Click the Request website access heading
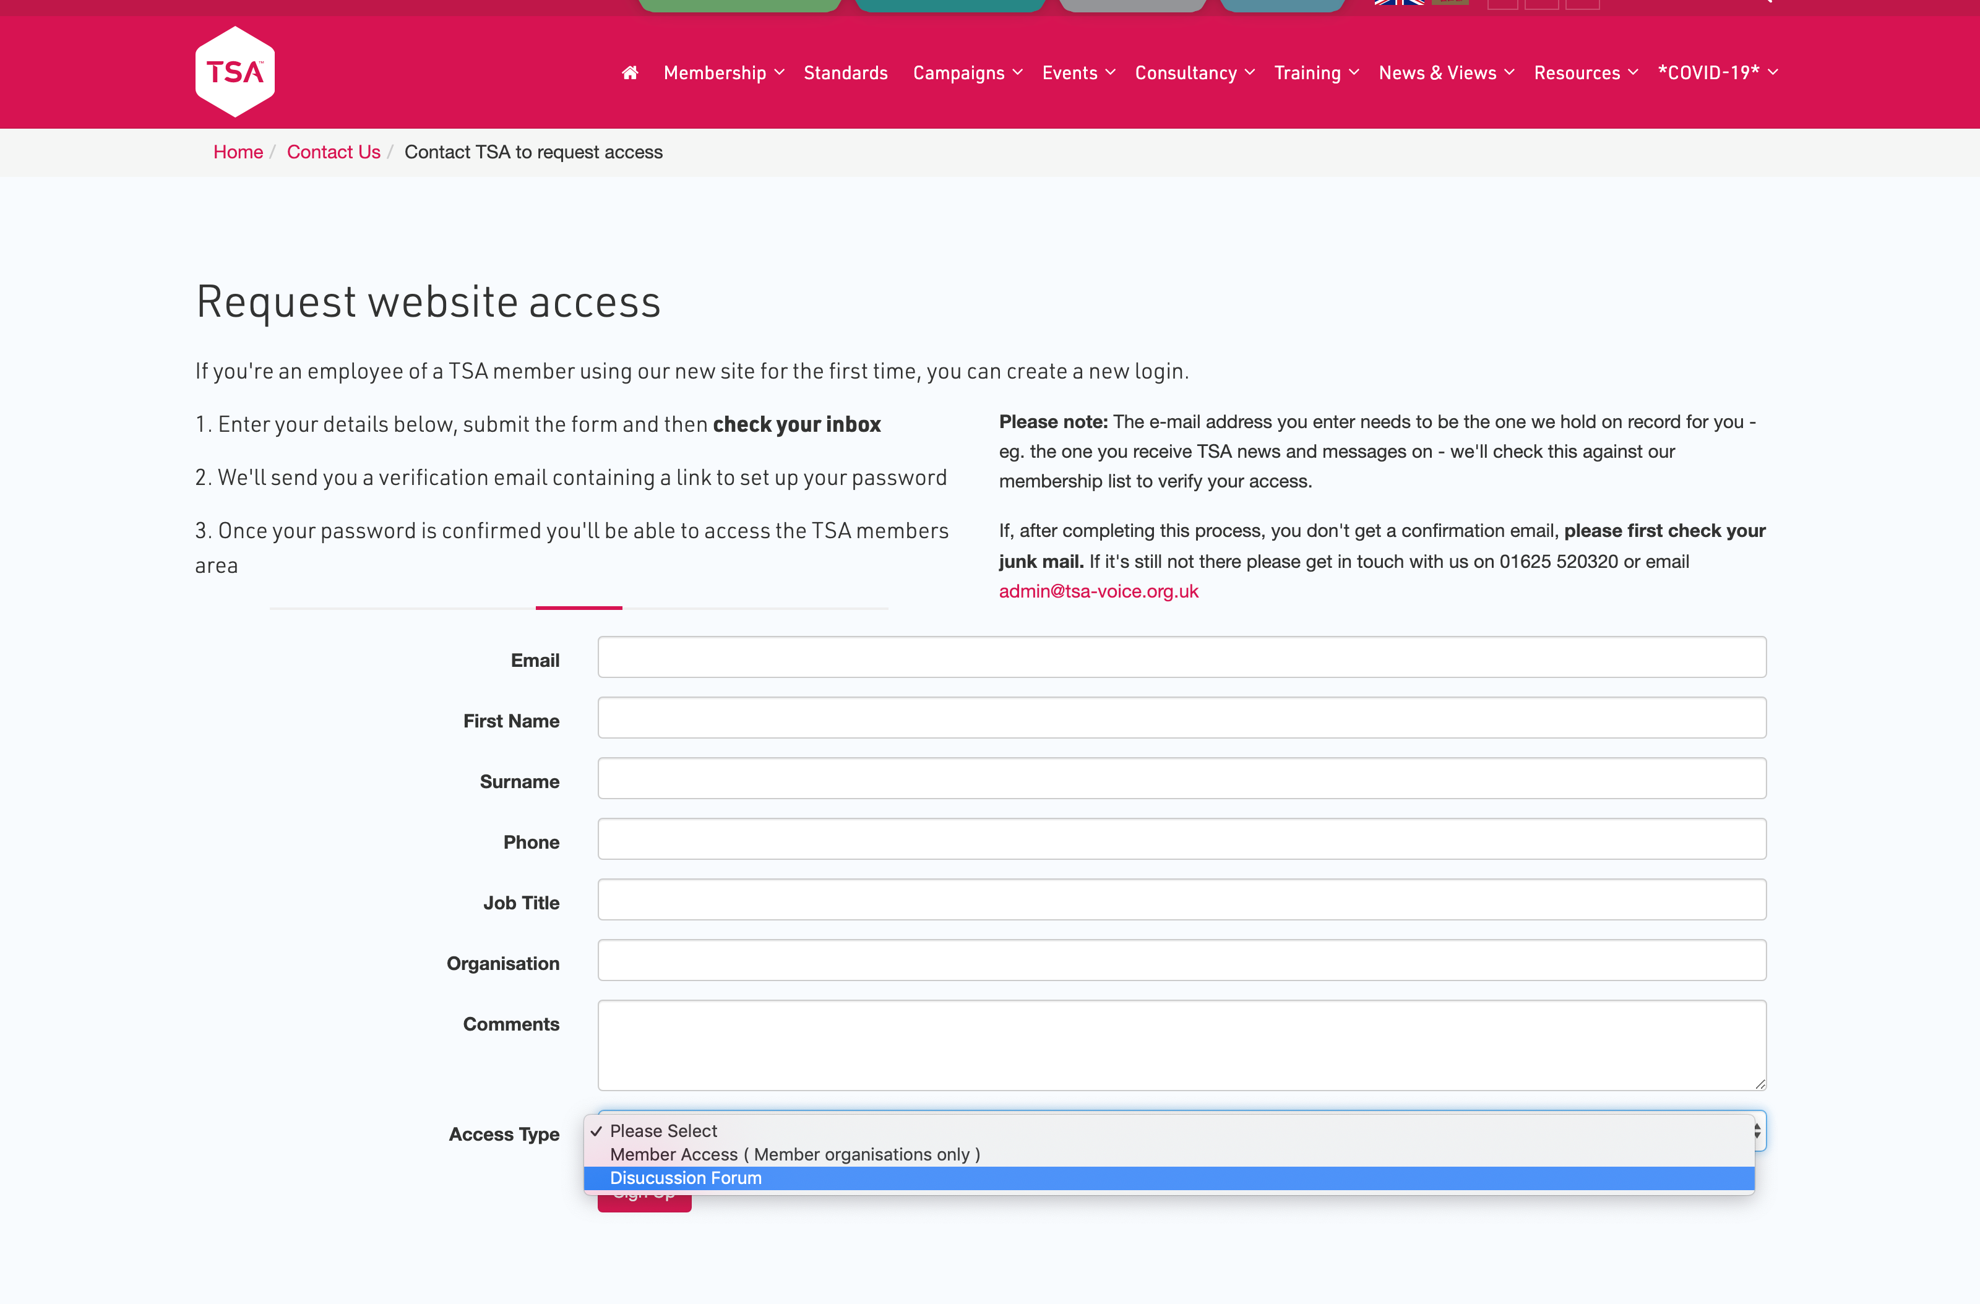 click(428, 301)
